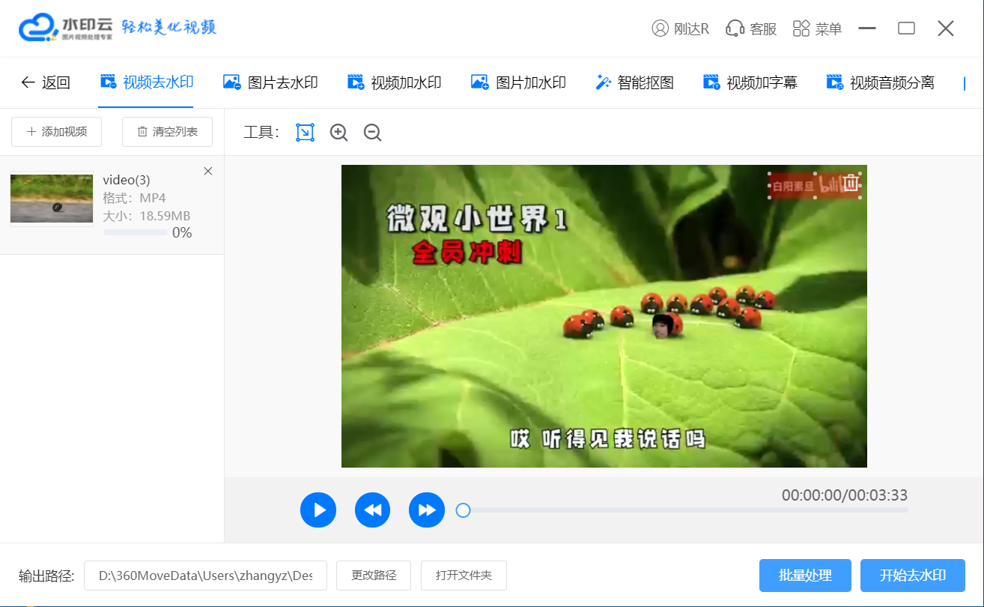Click the zoom in magnifier icon
Viewport: 984px width, 607px height.
coord(338,133)
